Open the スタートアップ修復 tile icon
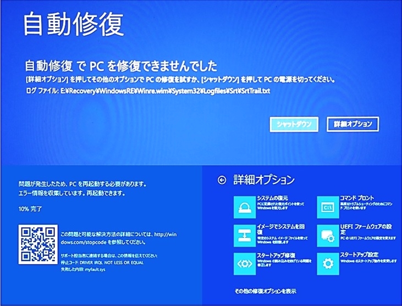402x306 pixels. [x=245, y=264]
